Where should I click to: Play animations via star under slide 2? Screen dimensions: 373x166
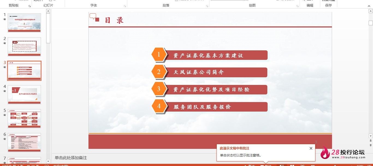pos(4,43)
